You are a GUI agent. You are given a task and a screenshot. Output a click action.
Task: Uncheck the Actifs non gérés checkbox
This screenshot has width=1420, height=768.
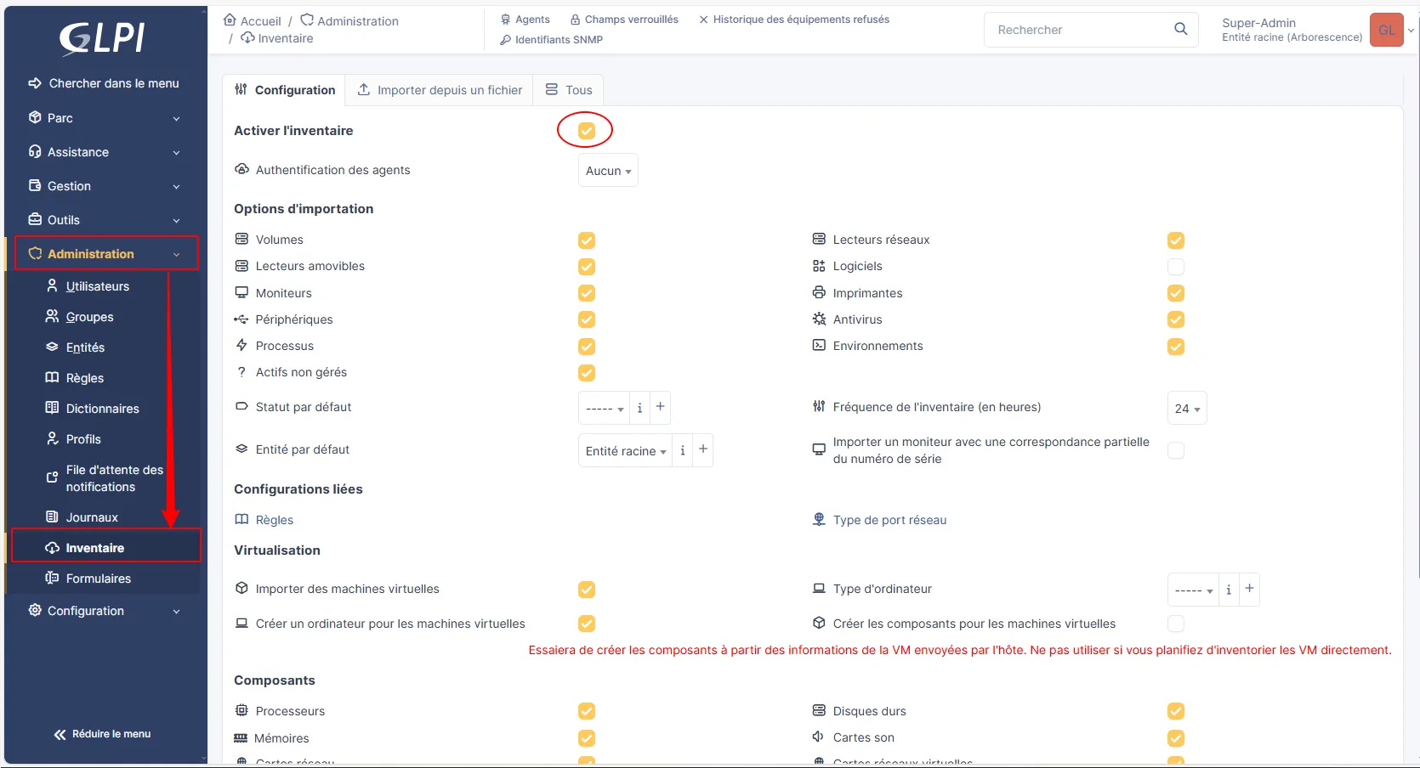click(587, 373)
